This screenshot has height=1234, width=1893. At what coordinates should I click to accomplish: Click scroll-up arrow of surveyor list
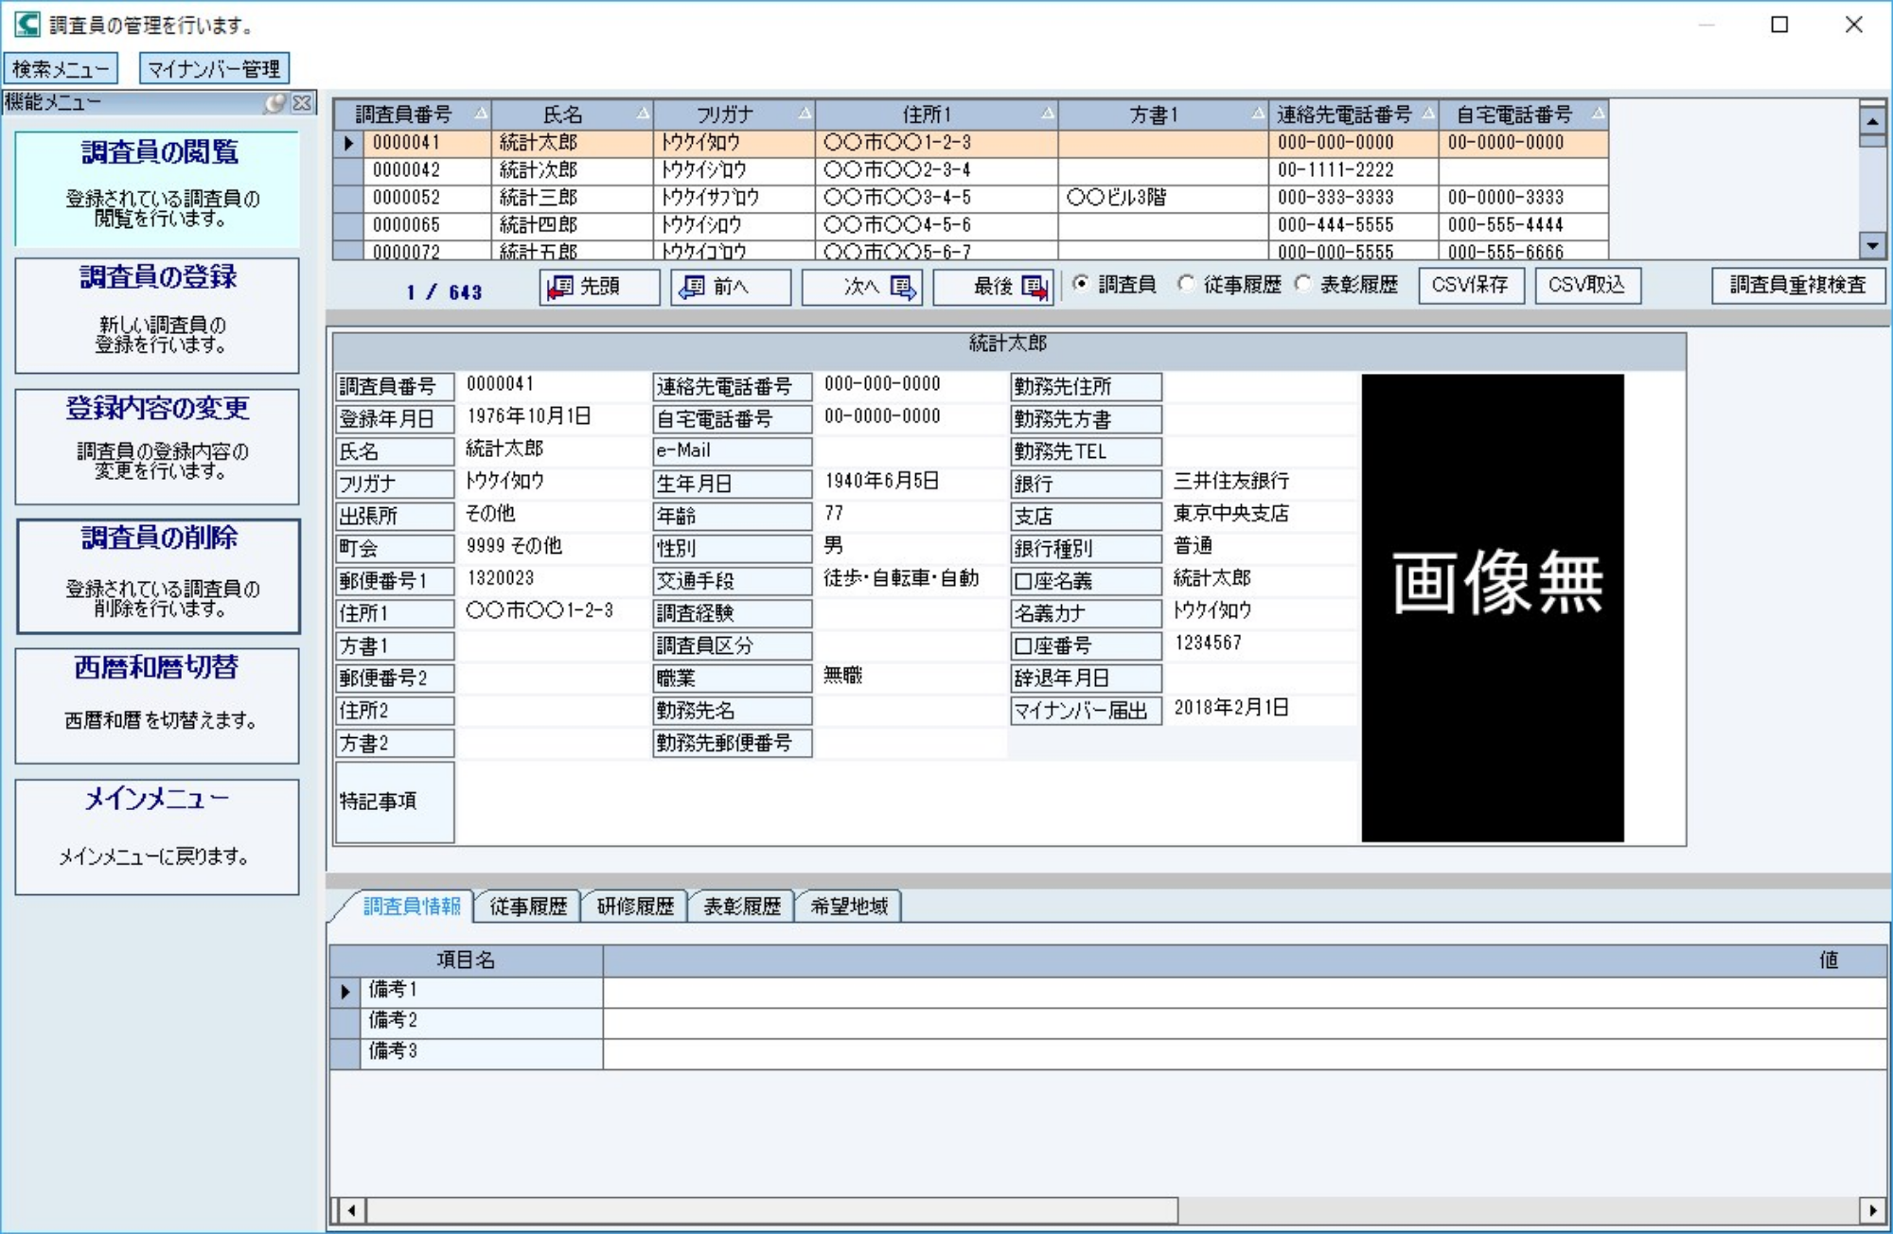coord(1872,121)
